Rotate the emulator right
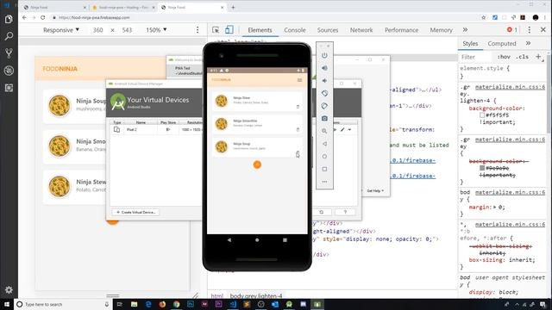Screen dimensions: 552x310 pos(324,106)
